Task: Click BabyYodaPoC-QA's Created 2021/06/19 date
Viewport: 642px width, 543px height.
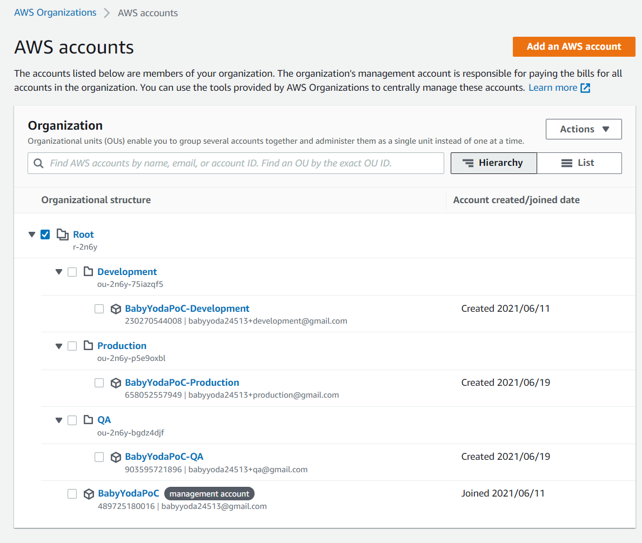Action: coord(506,457)
